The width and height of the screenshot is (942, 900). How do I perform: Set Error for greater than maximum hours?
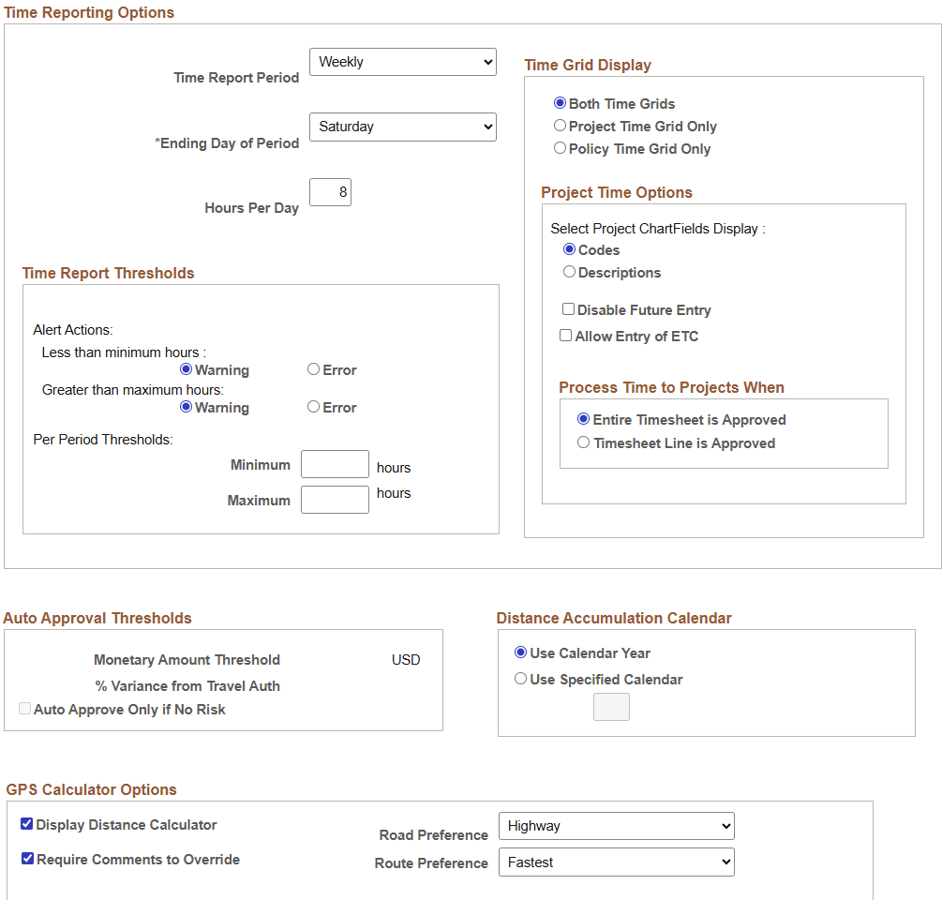point(314,407)
